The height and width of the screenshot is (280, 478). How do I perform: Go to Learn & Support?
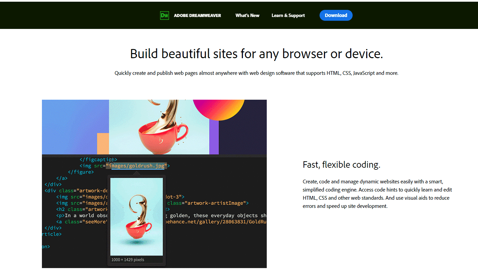[288, 15]
